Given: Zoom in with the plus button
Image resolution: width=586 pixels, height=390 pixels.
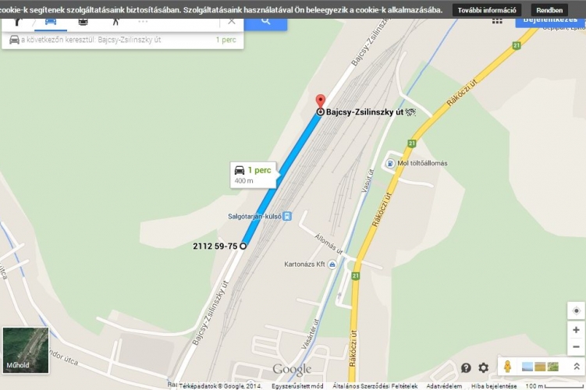Looking at the screenshot, I should pos(576,330).
